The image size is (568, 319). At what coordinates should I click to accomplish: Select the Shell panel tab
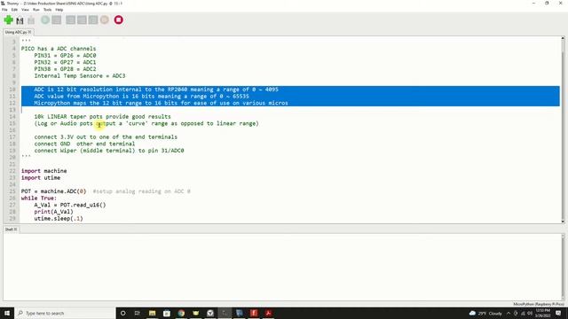(x=11, y=230)
